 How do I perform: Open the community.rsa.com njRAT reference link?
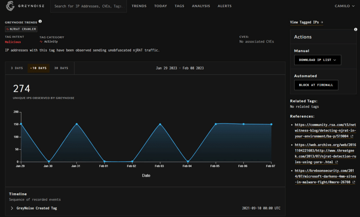point(325,130)
